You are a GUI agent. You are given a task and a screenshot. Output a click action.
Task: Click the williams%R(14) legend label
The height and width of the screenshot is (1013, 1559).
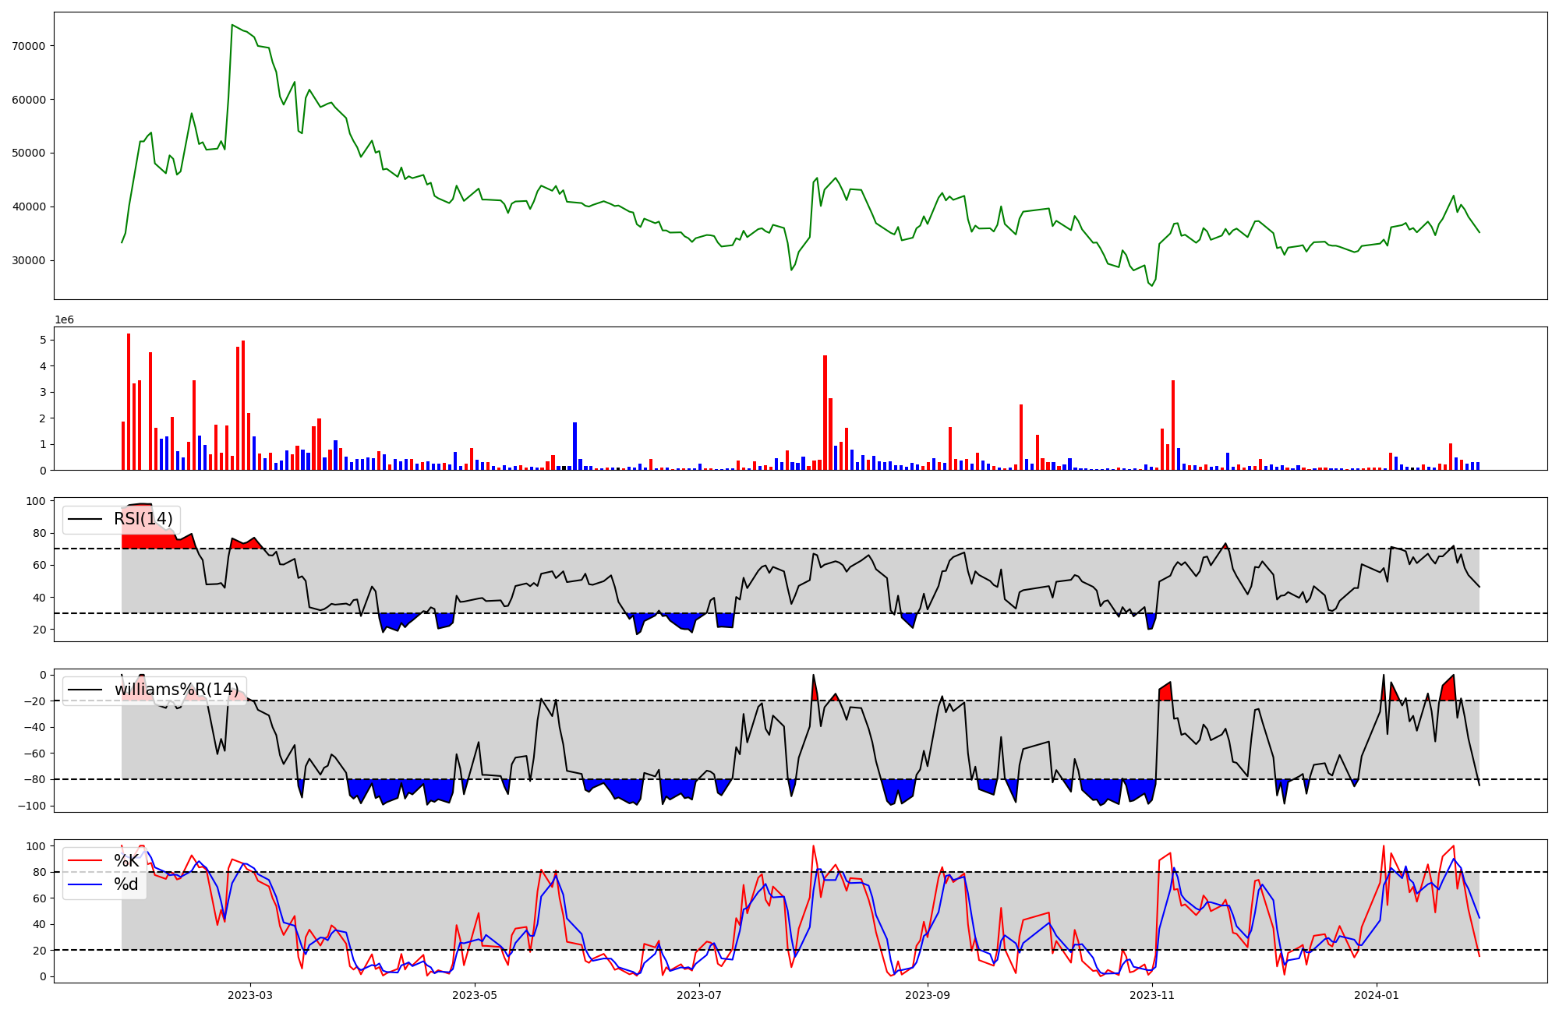(177, 690)
